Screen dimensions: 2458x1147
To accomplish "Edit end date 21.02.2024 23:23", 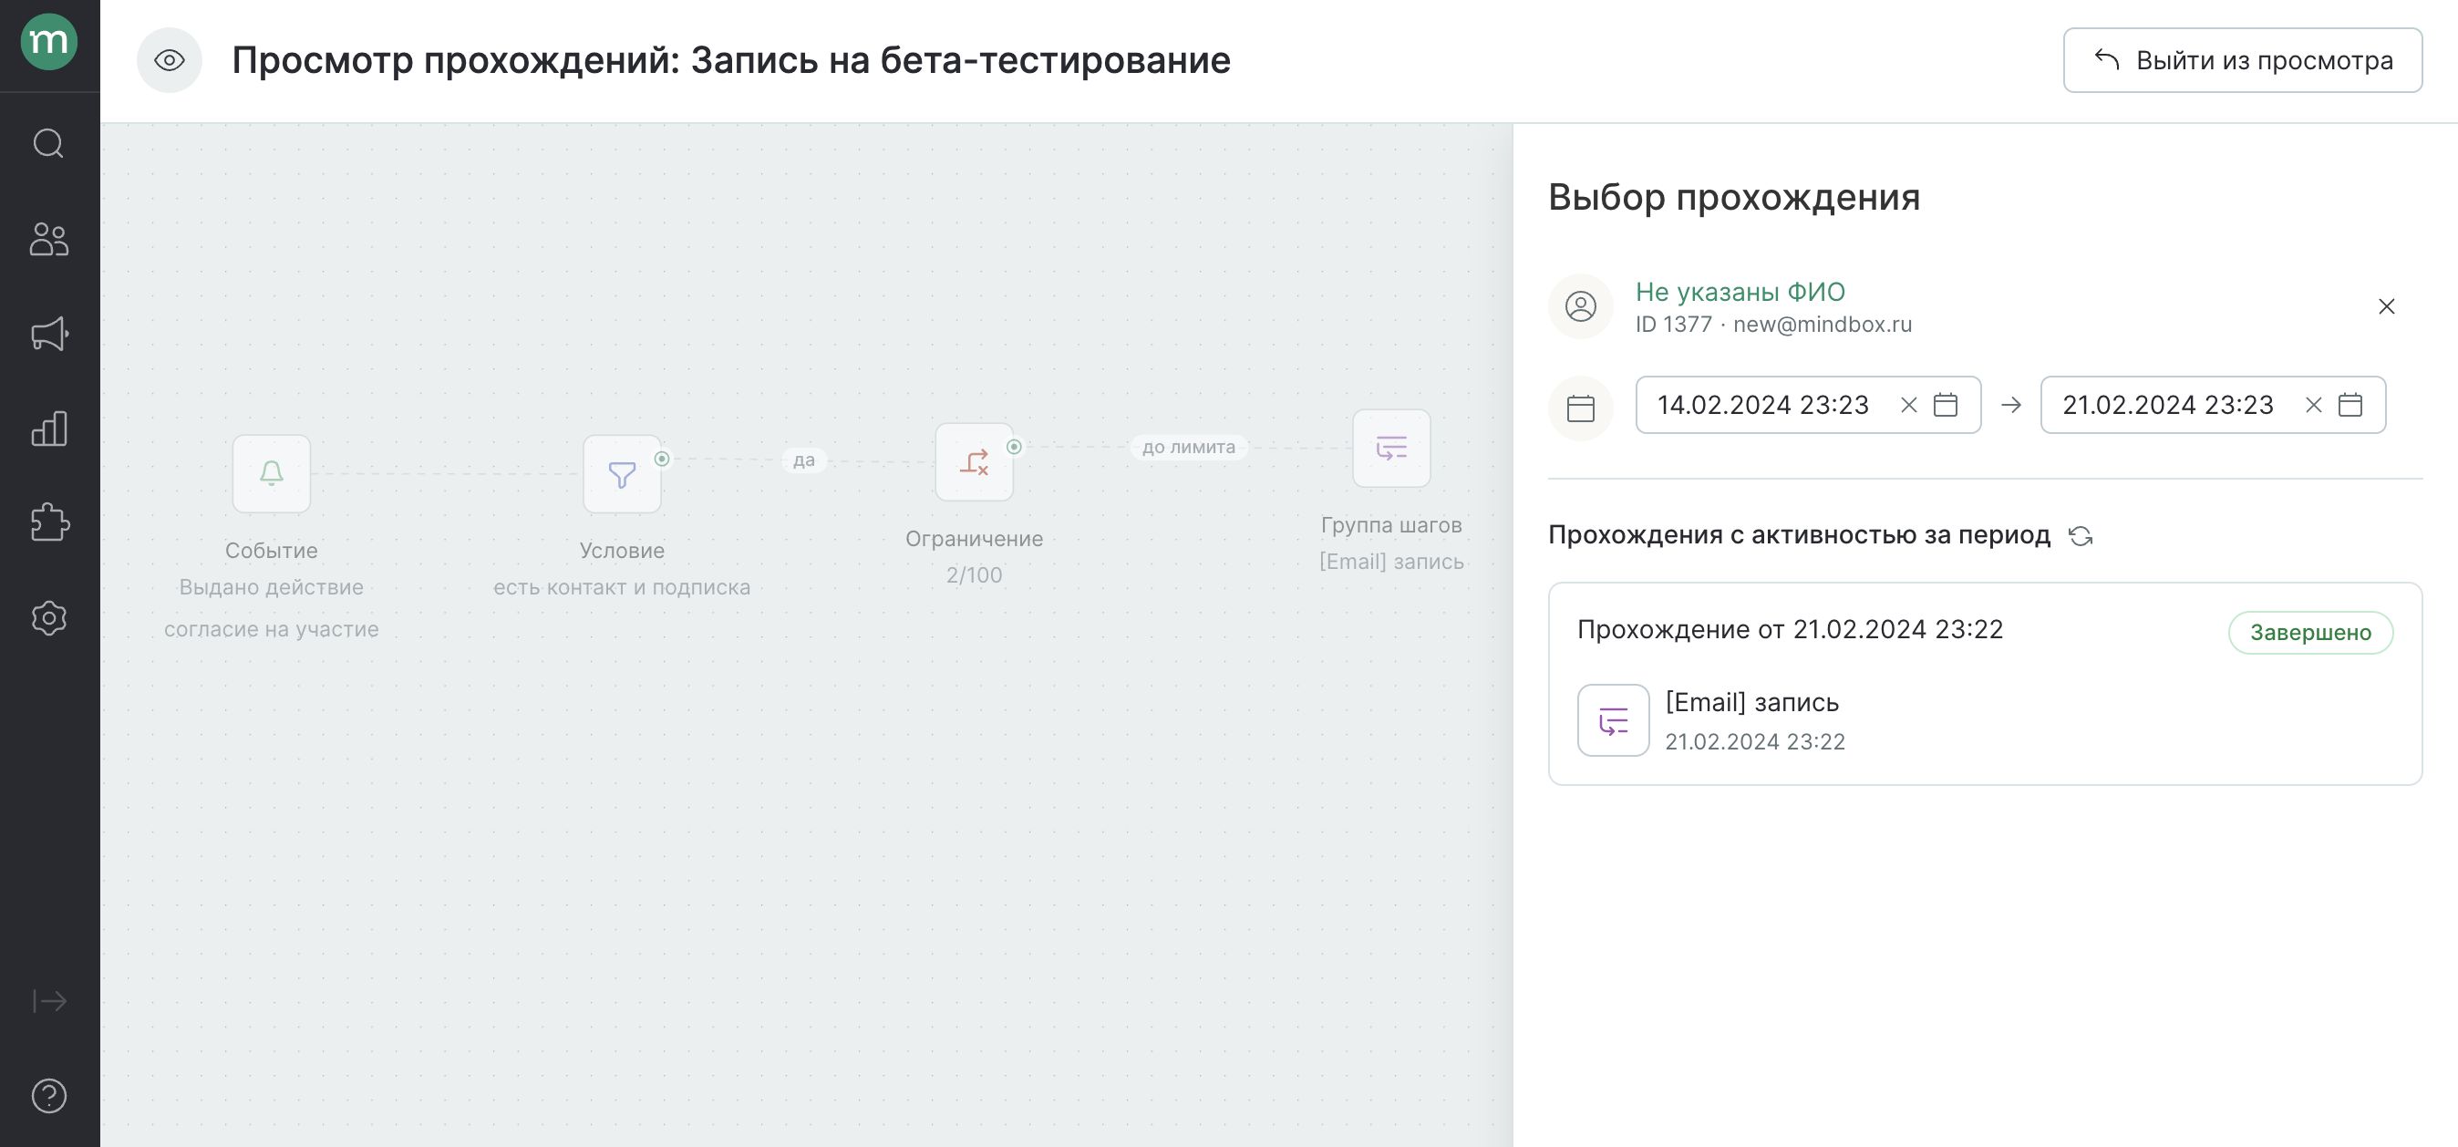I will pos(2167,406).
